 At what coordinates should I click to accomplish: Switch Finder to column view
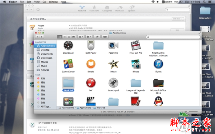[x=69, y=37]
